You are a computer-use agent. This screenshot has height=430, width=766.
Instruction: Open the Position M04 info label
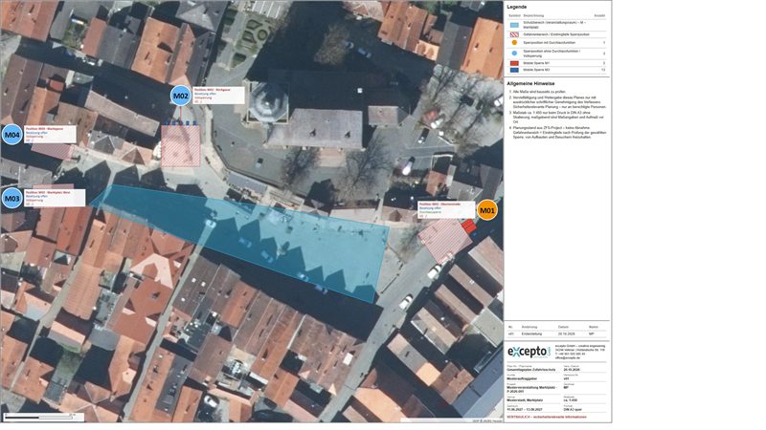pos(50,134)
